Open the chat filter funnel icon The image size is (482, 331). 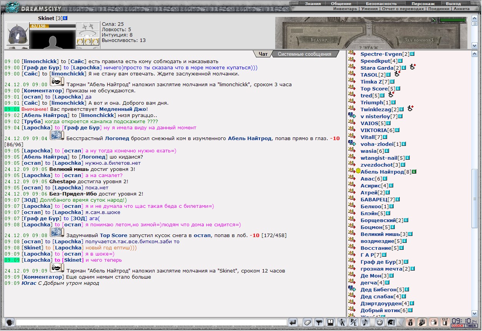pos(319,322)
